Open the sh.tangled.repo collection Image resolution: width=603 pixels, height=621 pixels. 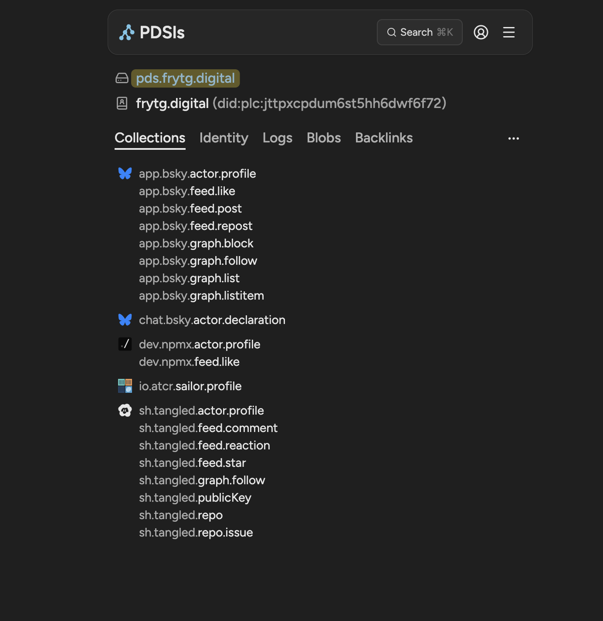point(181,515)
